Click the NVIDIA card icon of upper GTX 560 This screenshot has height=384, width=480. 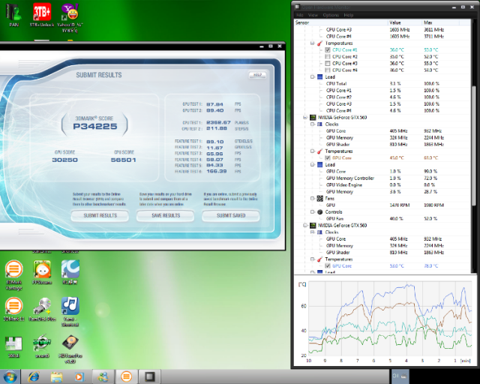point(313,117)
